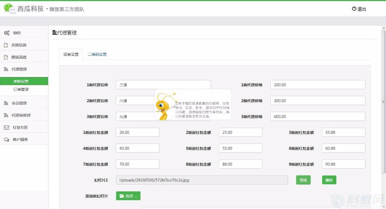Click the 9级返红包金额 field showing 90.00
Viewport: 386px width, 209px height.
(x=344, y=164)
